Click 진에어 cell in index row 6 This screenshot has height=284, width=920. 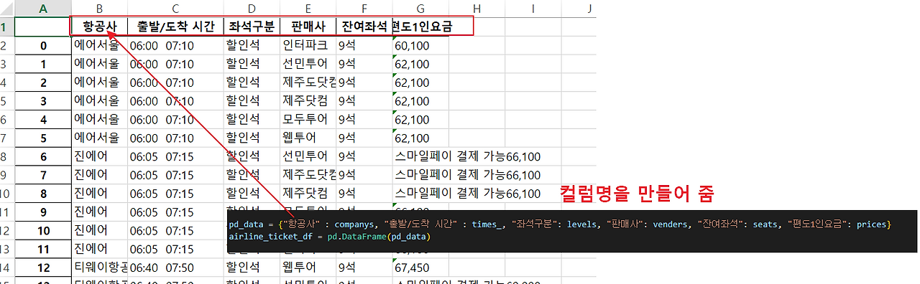(99, 156)
